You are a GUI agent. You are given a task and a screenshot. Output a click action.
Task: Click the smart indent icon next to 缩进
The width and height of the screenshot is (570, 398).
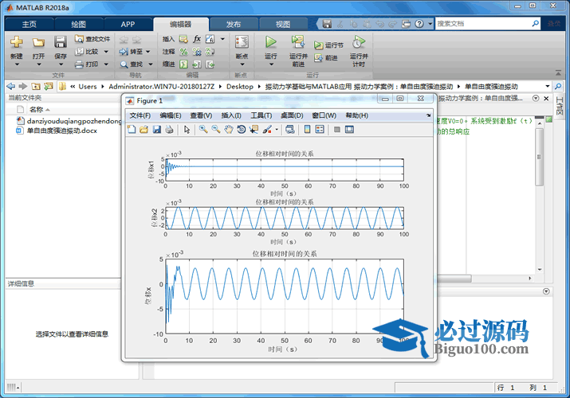183,64
